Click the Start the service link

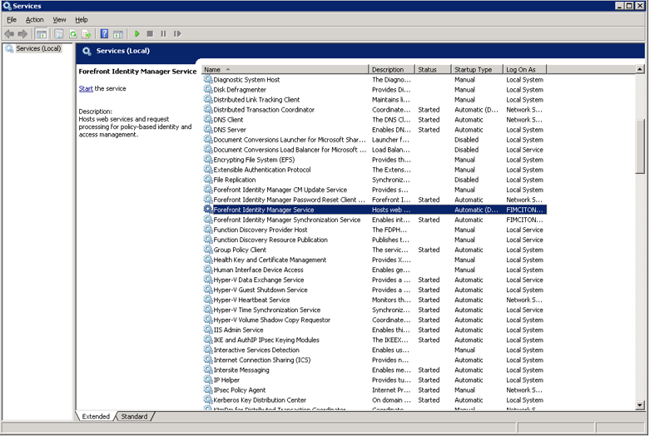tap(86, 88)
